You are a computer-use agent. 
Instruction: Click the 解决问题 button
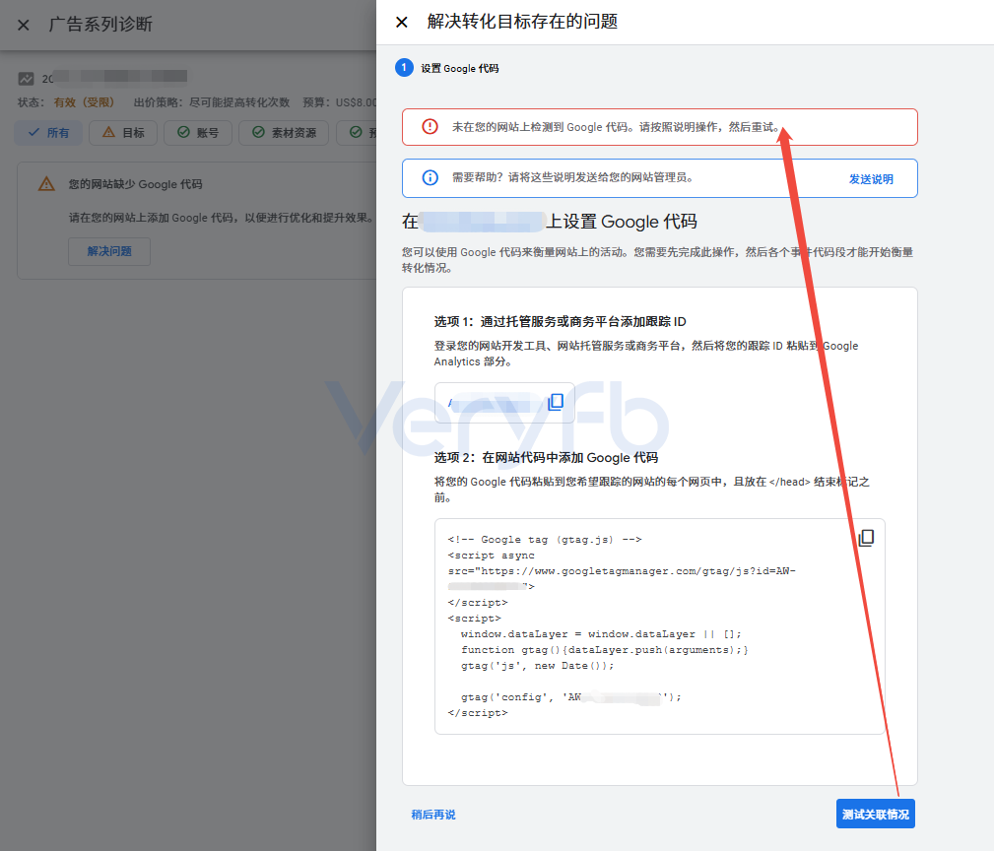[x=109, y=251]
